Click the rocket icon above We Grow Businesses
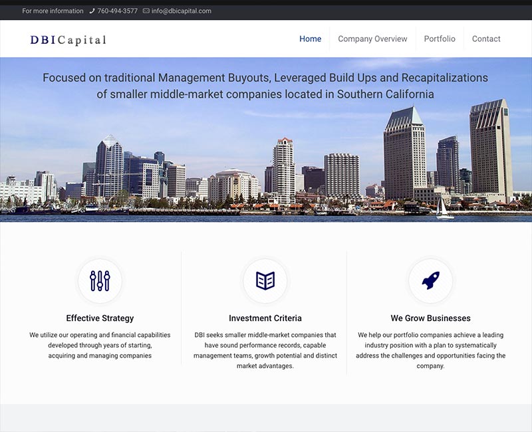The height and width of the screenshot is (432, 532). point(430,280)
